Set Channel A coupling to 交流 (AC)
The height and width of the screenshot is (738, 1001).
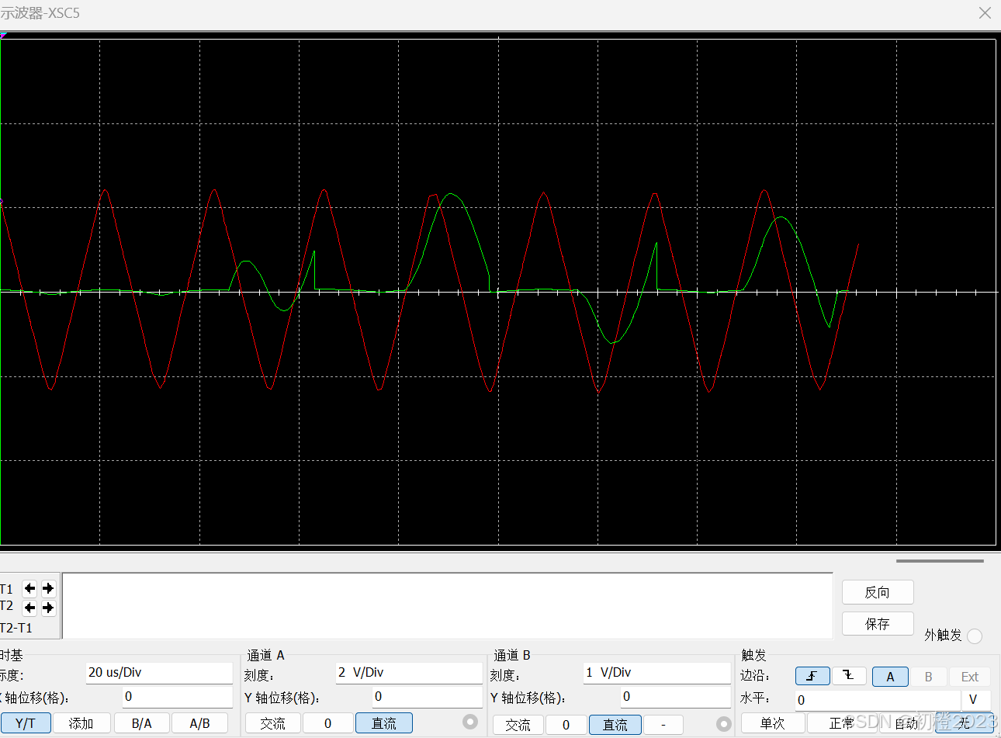point(273,723)
